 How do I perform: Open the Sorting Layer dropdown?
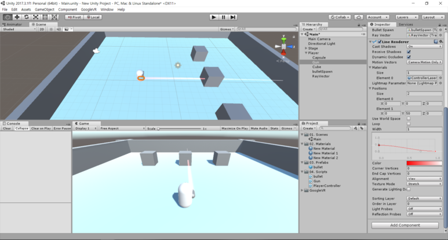[x=424, y=198]
